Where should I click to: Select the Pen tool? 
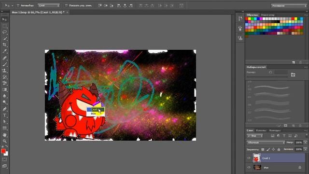[x=4, y=109]
